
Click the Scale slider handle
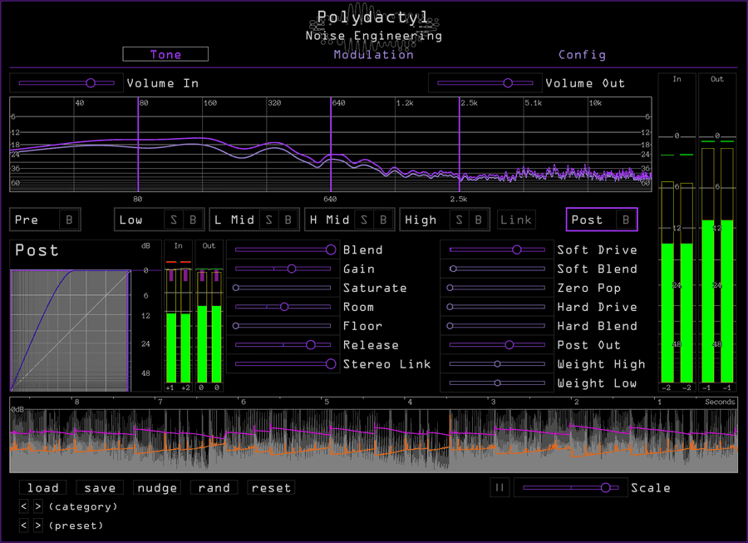coord(605,487)
